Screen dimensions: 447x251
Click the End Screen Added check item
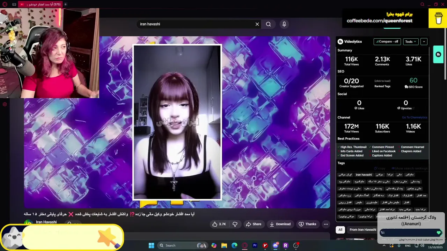tap(351, 155)
